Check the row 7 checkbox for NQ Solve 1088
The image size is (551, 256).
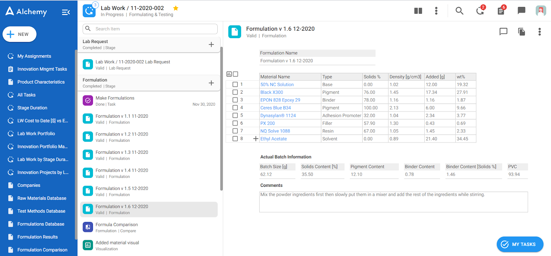pyautogui.click(x=235, y=131)
